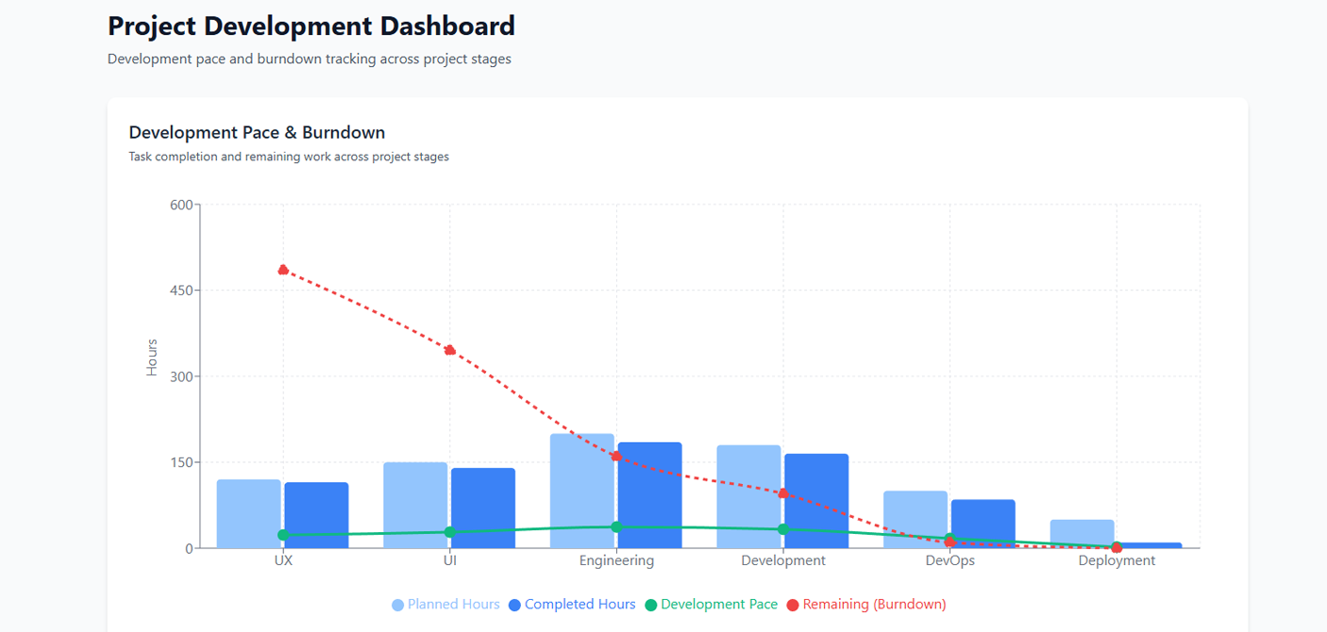The width and height of the screenshot is (1327, 632).
Task: Open the UX stage axis label
Action: tap(282, 559)
